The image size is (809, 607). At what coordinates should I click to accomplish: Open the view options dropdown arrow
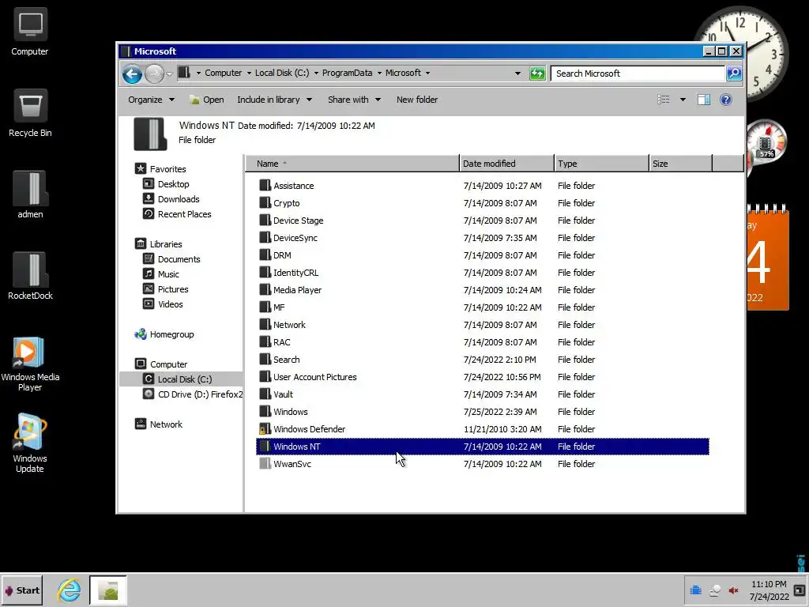pyautogui.click(x=683, y=100)
